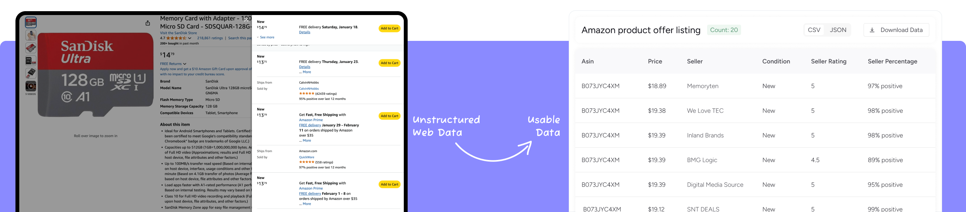Open Visit the SanDisk Store link
This screenshot has height=212, width=966.
(179, 33)
